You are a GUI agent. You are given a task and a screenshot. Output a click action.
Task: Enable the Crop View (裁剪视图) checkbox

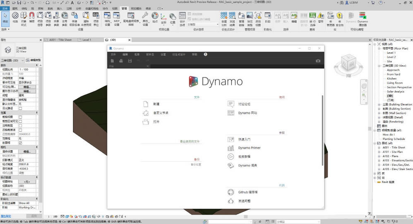click(x=20, y=117)
